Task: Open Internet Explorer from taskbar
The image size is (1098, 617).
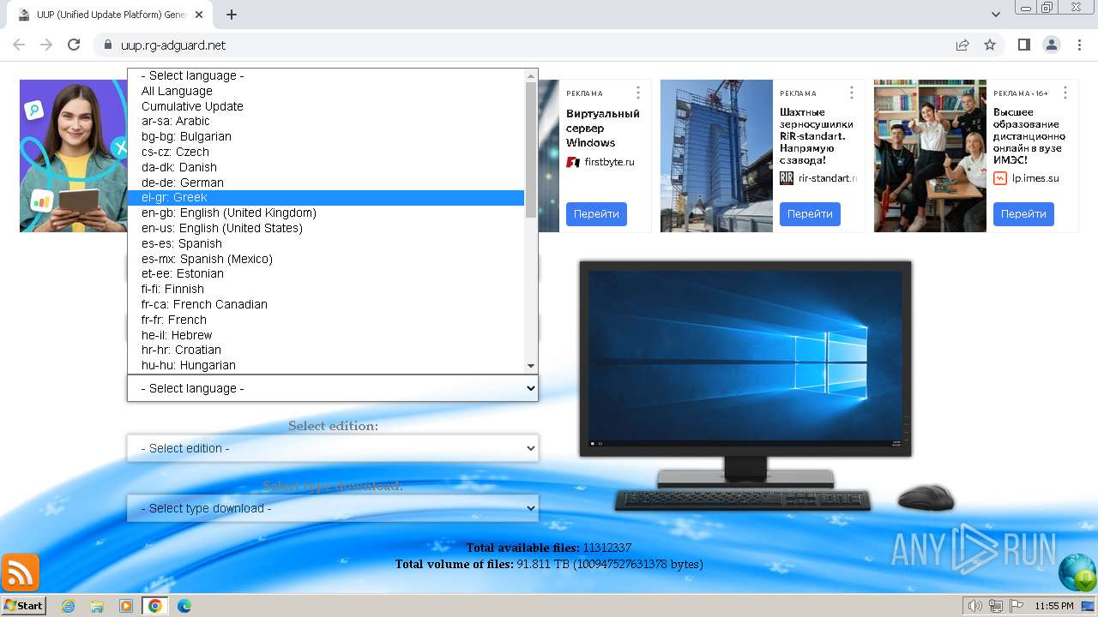Action: 68,606
